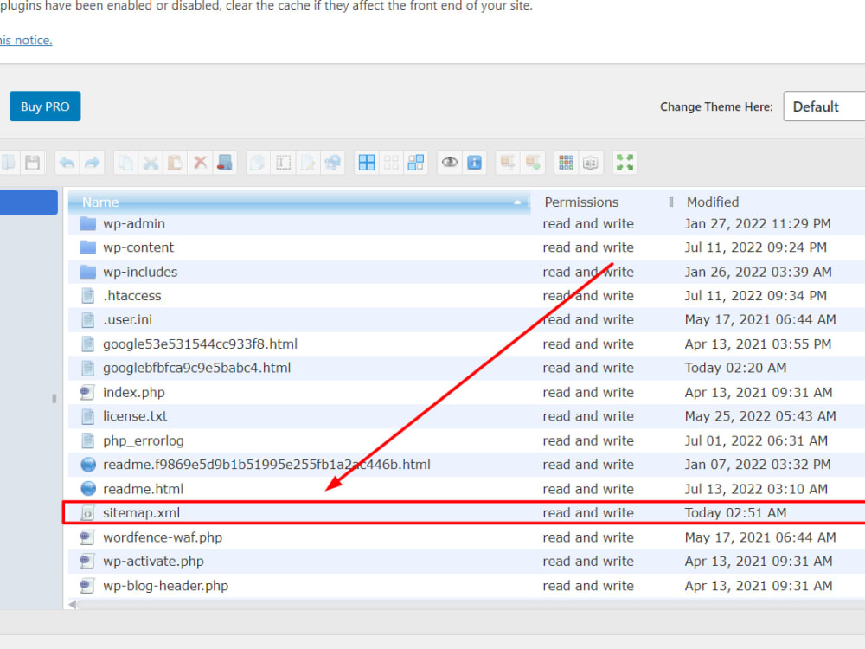Click the Save (floppy disk) toolbar icon
The width and height of the screenshot is (865, 649).
pyautogui.click(x=33, y=163)
